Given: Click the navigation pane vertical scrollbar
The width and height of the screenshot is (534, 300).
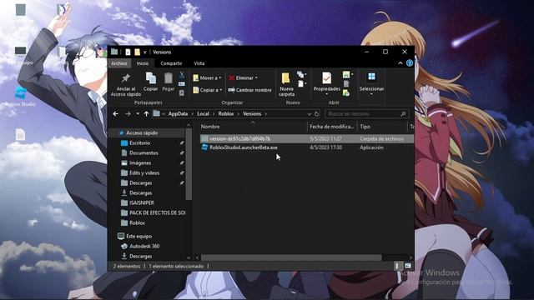Looking at the screenshot, I should (x=189, y=164).
